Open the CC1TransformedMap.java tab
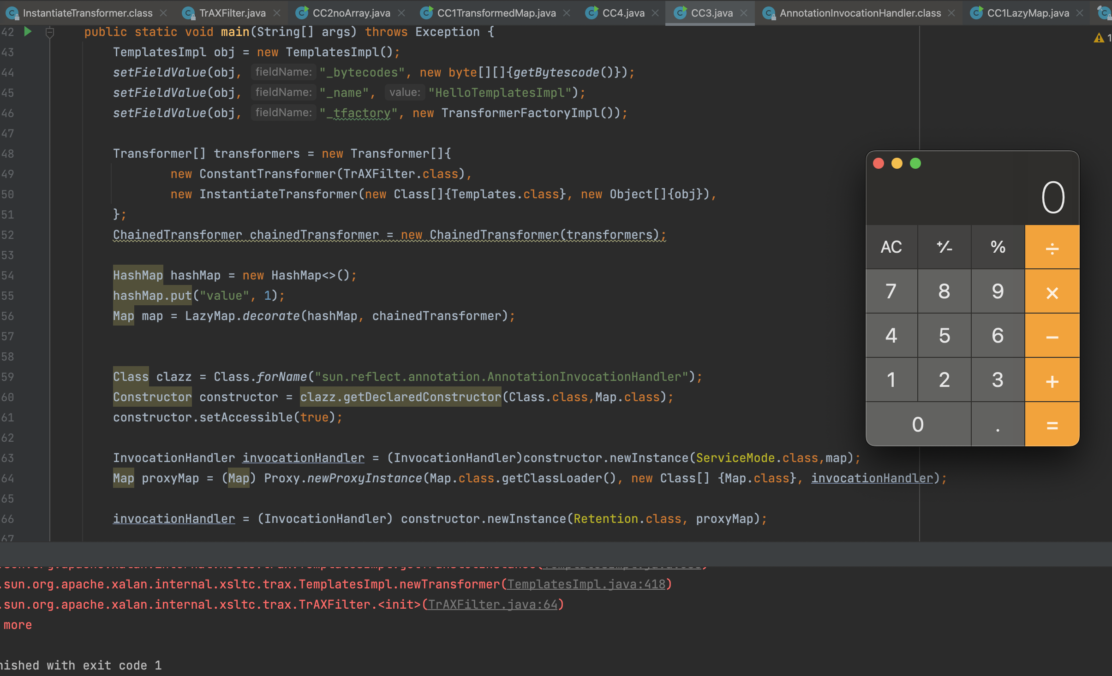 pos(496,13)
